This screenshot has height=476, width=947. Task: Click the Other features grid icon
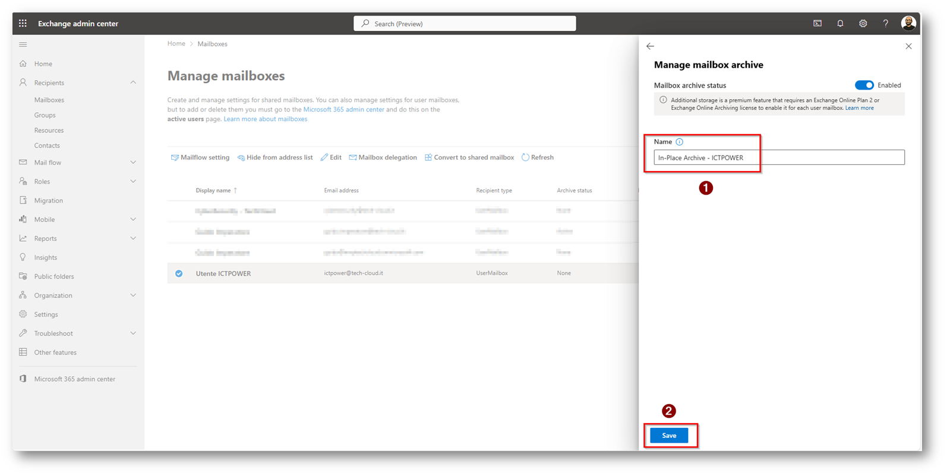coord(23,352)
